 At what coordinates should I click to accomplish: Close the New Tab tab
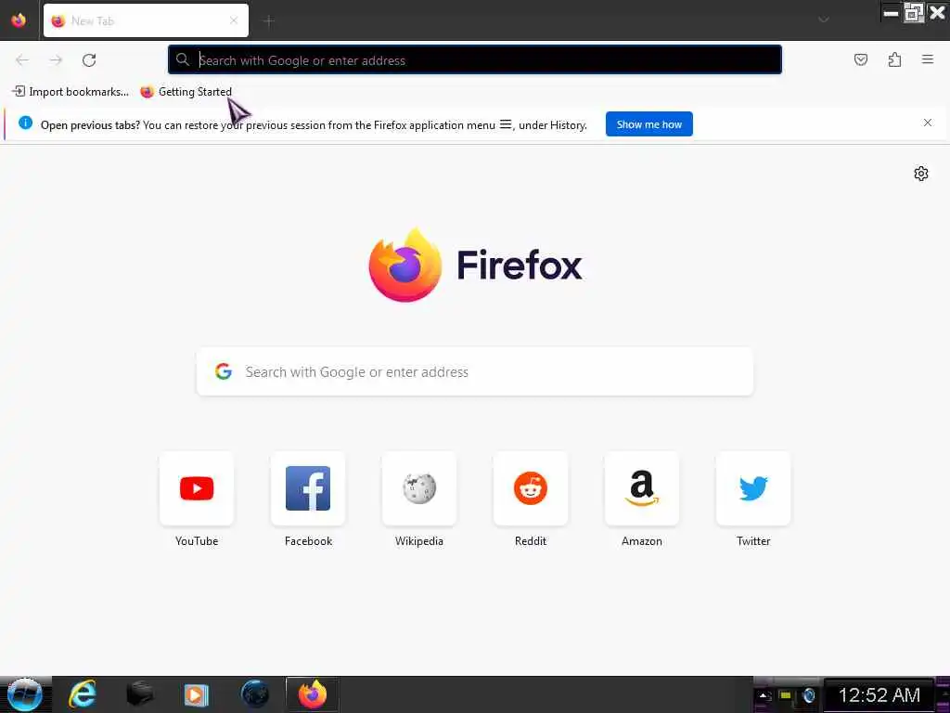(x=234, y=20)
